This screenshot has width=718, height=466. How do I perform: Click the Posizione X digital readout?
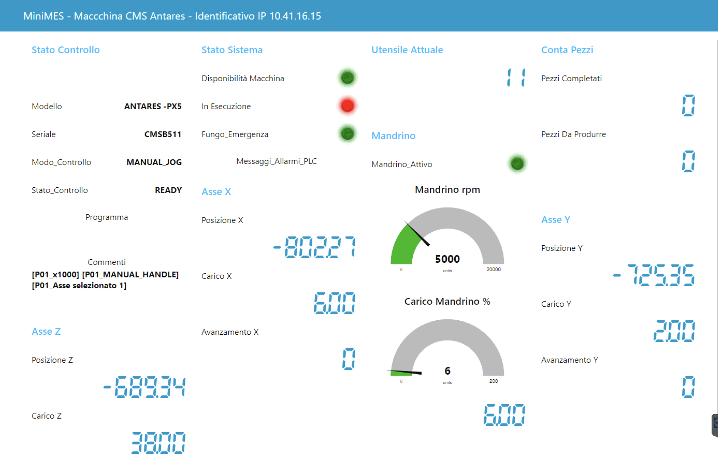[x=314, y=247]
